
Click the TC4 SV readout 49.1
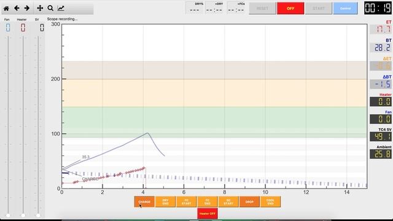coord(381,136)
